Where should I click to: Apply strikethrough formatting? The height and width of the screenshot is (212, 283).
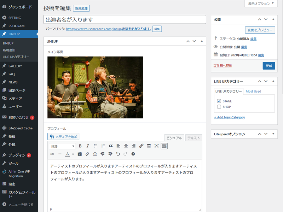[x=52, y=154]
